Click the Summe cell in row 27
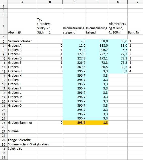 [x=22, y=131]
